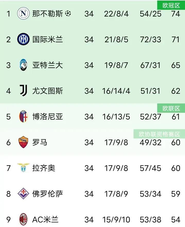Click the Juventus logo icon
Image resolution: width=185 pixels, height=227 pixels.
[23, 91]
